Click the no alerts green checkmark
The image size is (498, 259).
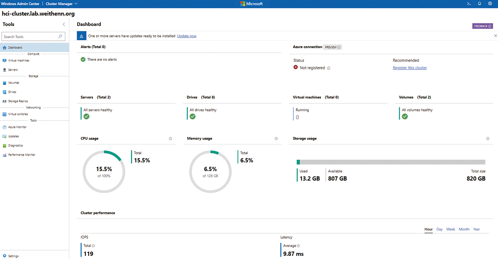[x=83, y=59]
